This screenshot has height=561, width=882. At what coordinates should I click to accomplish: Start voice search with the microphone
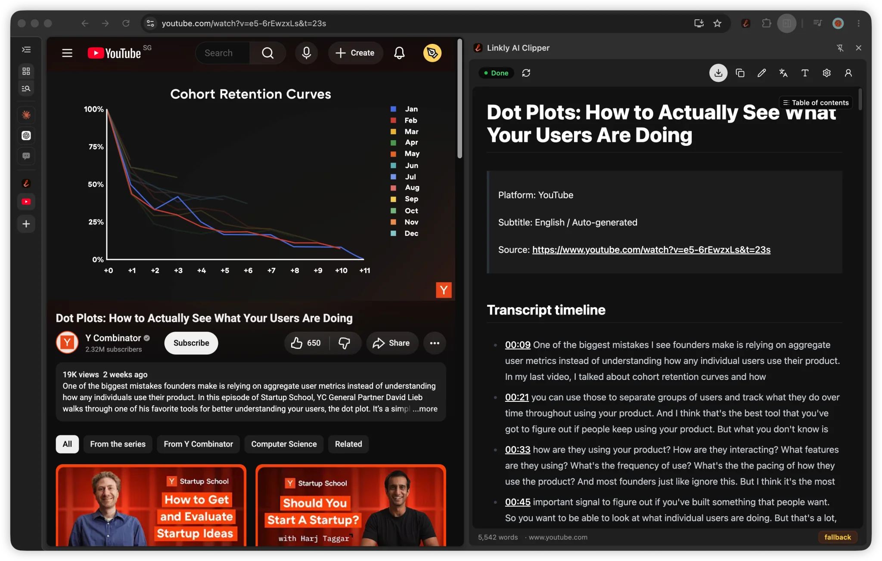(x=306, y=53)
